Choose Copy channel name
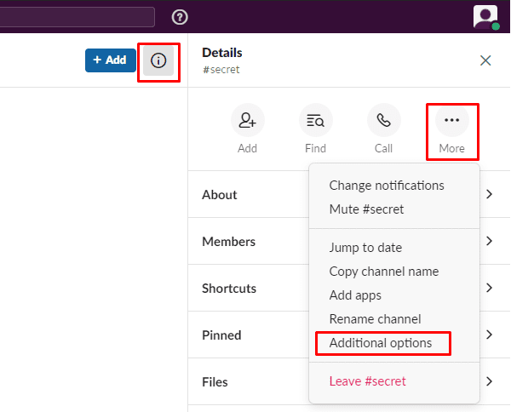 click(384, 272)
